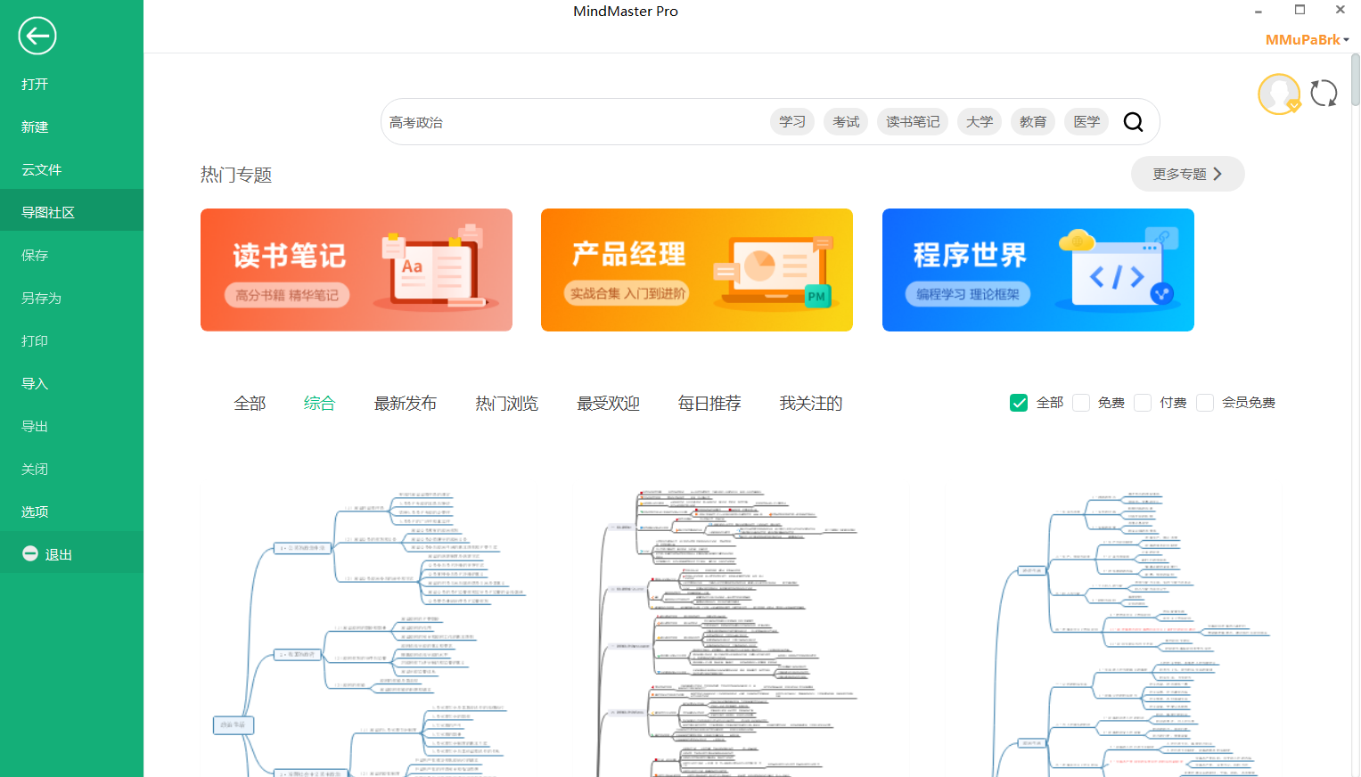Open the 产品经理 topic banner
This screenshot has height=777, width=1361.
tap(697, 270)
